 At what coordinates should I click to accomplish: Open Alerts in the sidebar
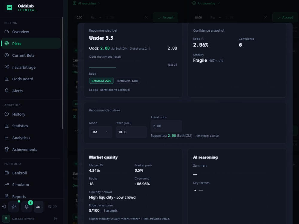[31, 91]
